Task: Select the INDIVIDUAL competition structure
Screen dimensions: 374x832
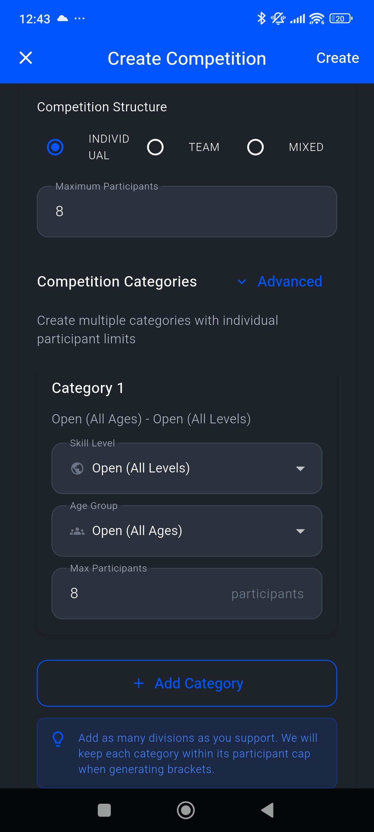Action: click(x=55, y=147)
